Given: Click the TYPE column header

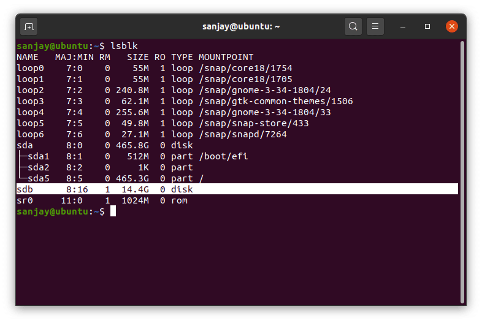Looking at the screenshot, I should tap(182, 57).
